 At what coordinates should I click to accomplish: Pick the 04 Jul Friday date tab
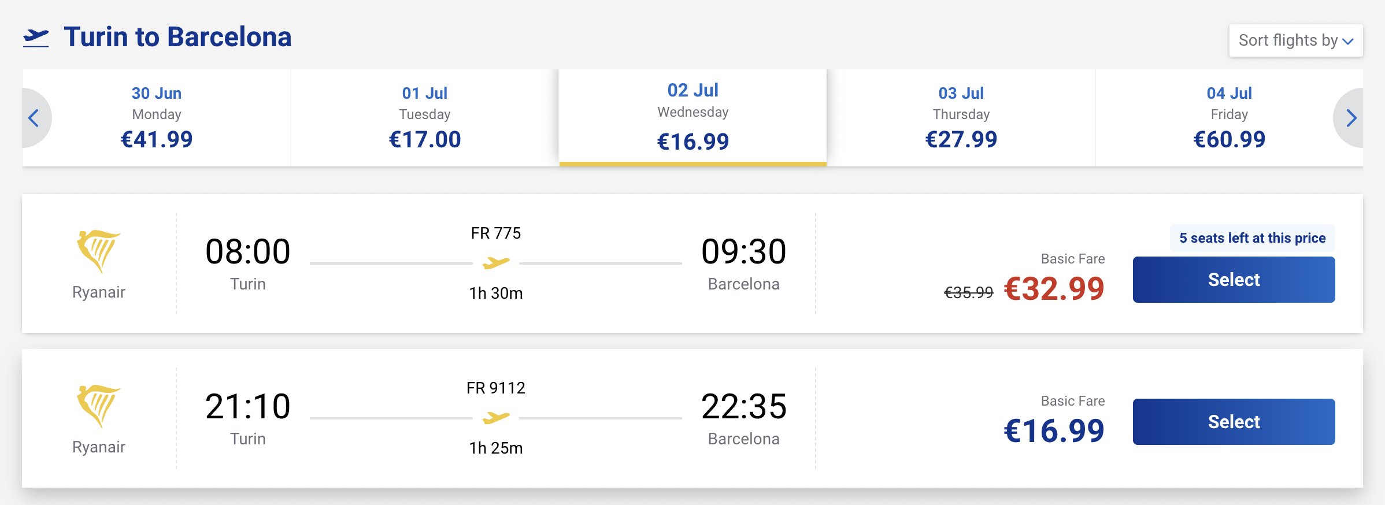pyautogui.click(x=1229, y=118)
